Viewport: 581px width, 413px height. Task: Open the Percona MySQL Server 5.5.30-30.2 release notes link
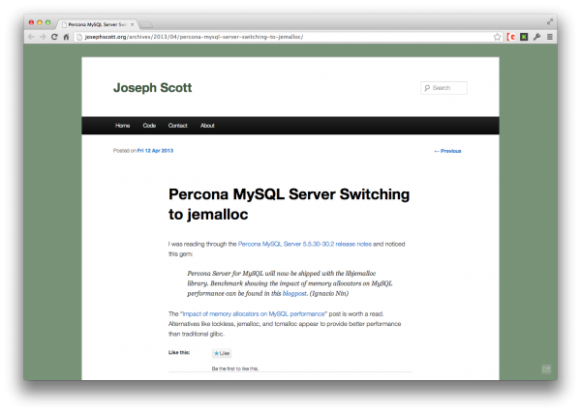305,244
